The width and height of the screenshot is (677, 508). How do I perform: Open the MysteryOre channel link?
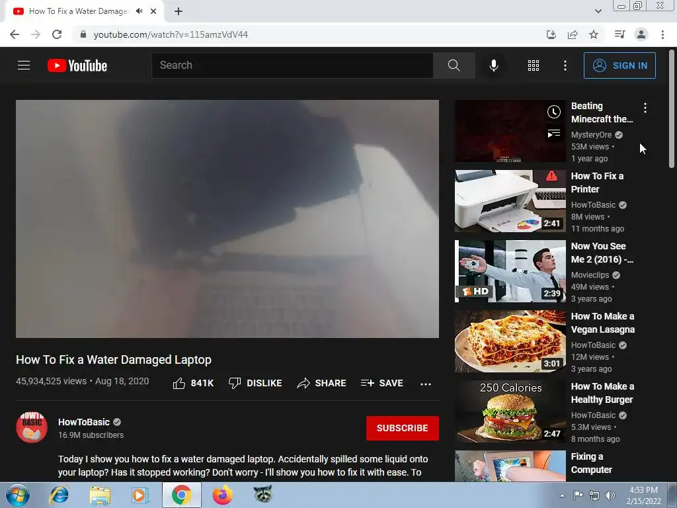591,135
